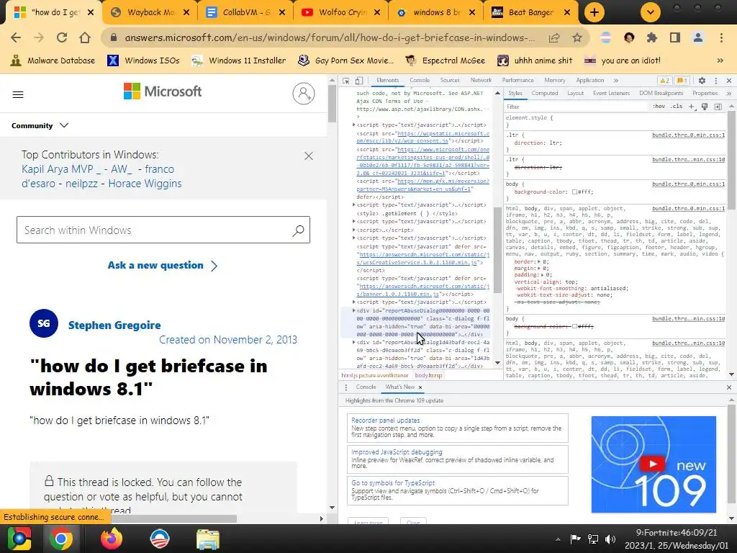The width and height of the screenshot is (737, 553).
Task: Toggle the computed styles sidebar pane icon
Action: (718, 107)
